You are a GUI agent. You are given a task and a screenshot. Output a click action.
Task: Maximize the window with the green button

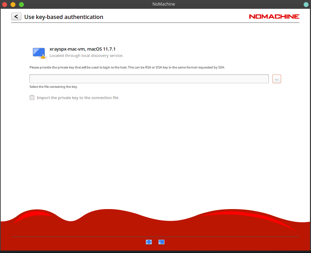click(x=21, y=4)
